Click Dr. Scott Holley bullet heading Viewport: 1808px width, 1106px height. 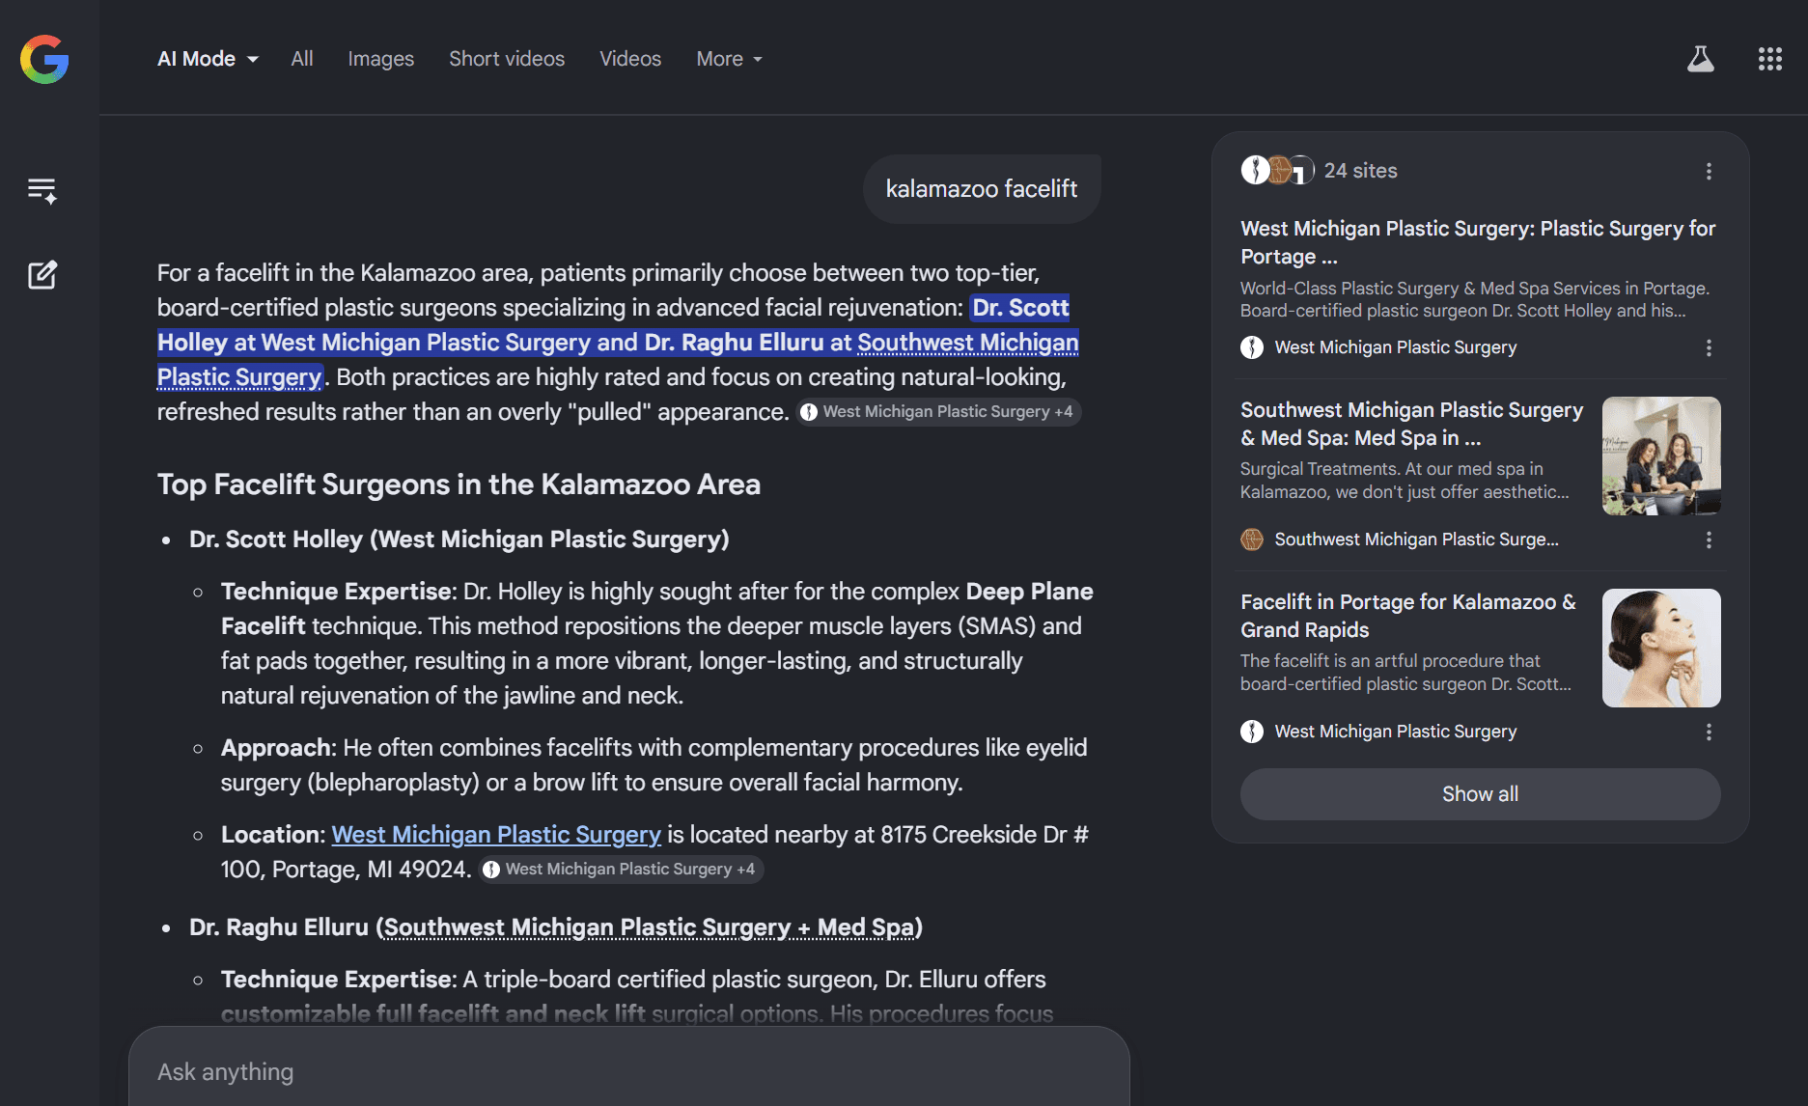point(459,539)
